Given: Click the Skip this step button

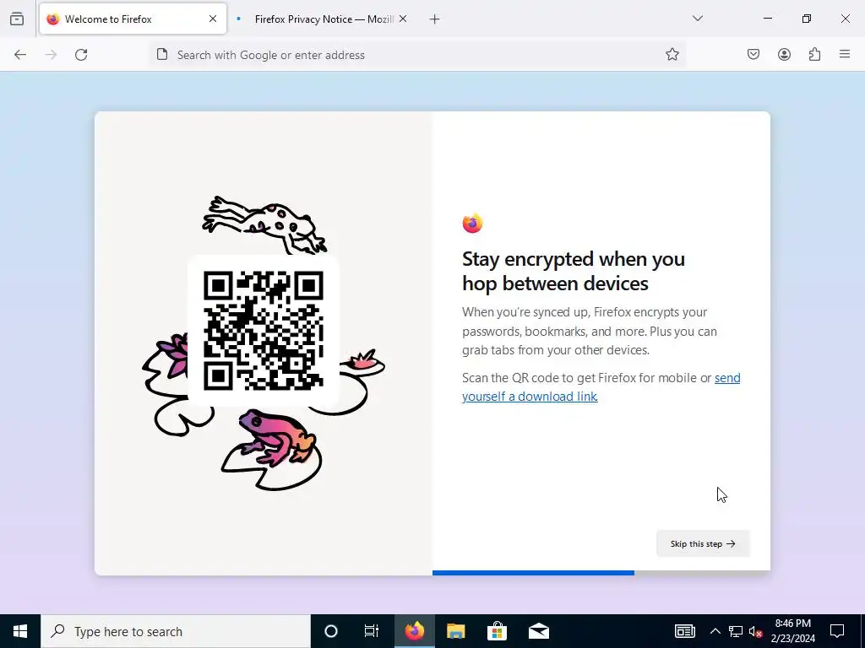Looking at the screenshot, I should coord(703,544).
